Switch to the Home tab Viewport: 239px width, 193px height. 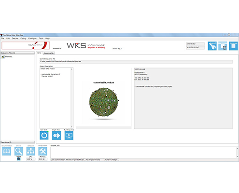point(39,53)
